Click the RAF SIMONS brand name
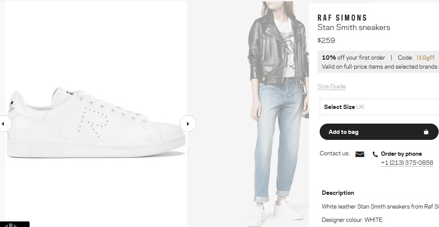The image size is (439, 227). [x=342, y=18]
